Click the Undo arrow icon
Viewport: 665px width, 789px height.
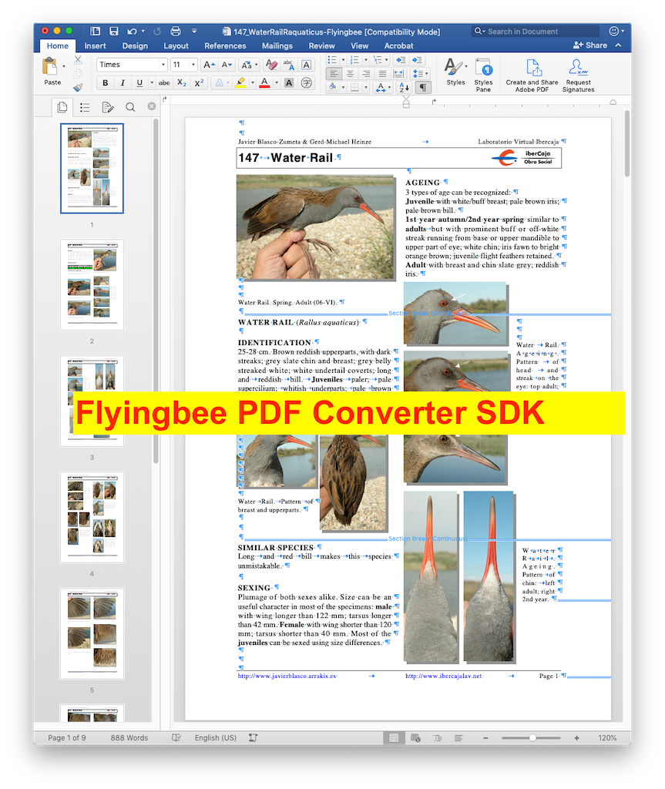pyautogui.click(x=132, y=32)
